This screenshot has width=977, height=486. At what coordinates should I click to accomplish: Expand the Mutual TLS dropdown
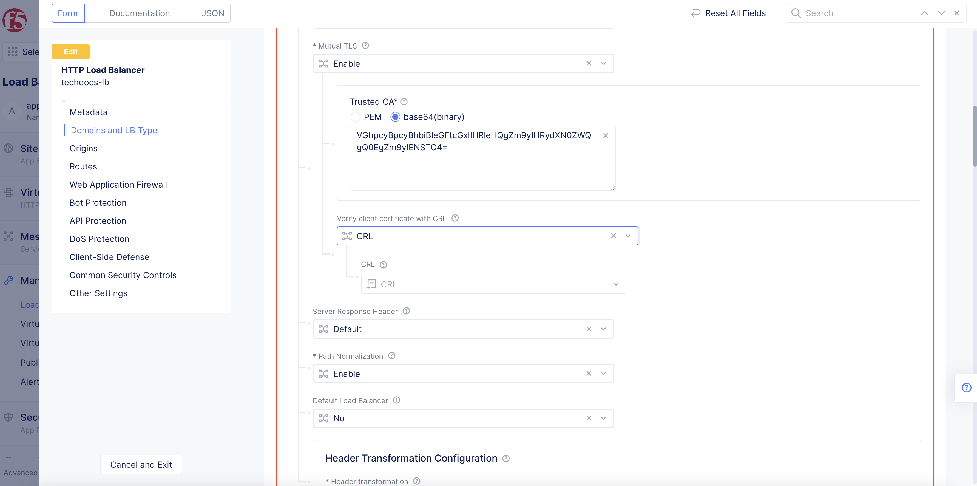[x=603, y=63]
